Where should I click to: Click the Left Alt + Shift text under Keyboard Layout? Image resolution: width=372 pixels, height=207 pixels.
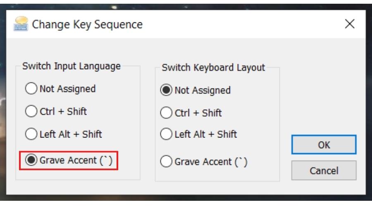[x=206, y=134]
